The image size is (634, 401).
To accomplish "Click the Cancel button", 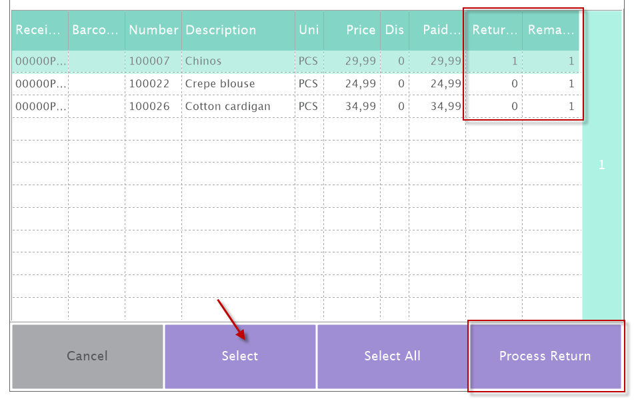I will tap(87, 356).
